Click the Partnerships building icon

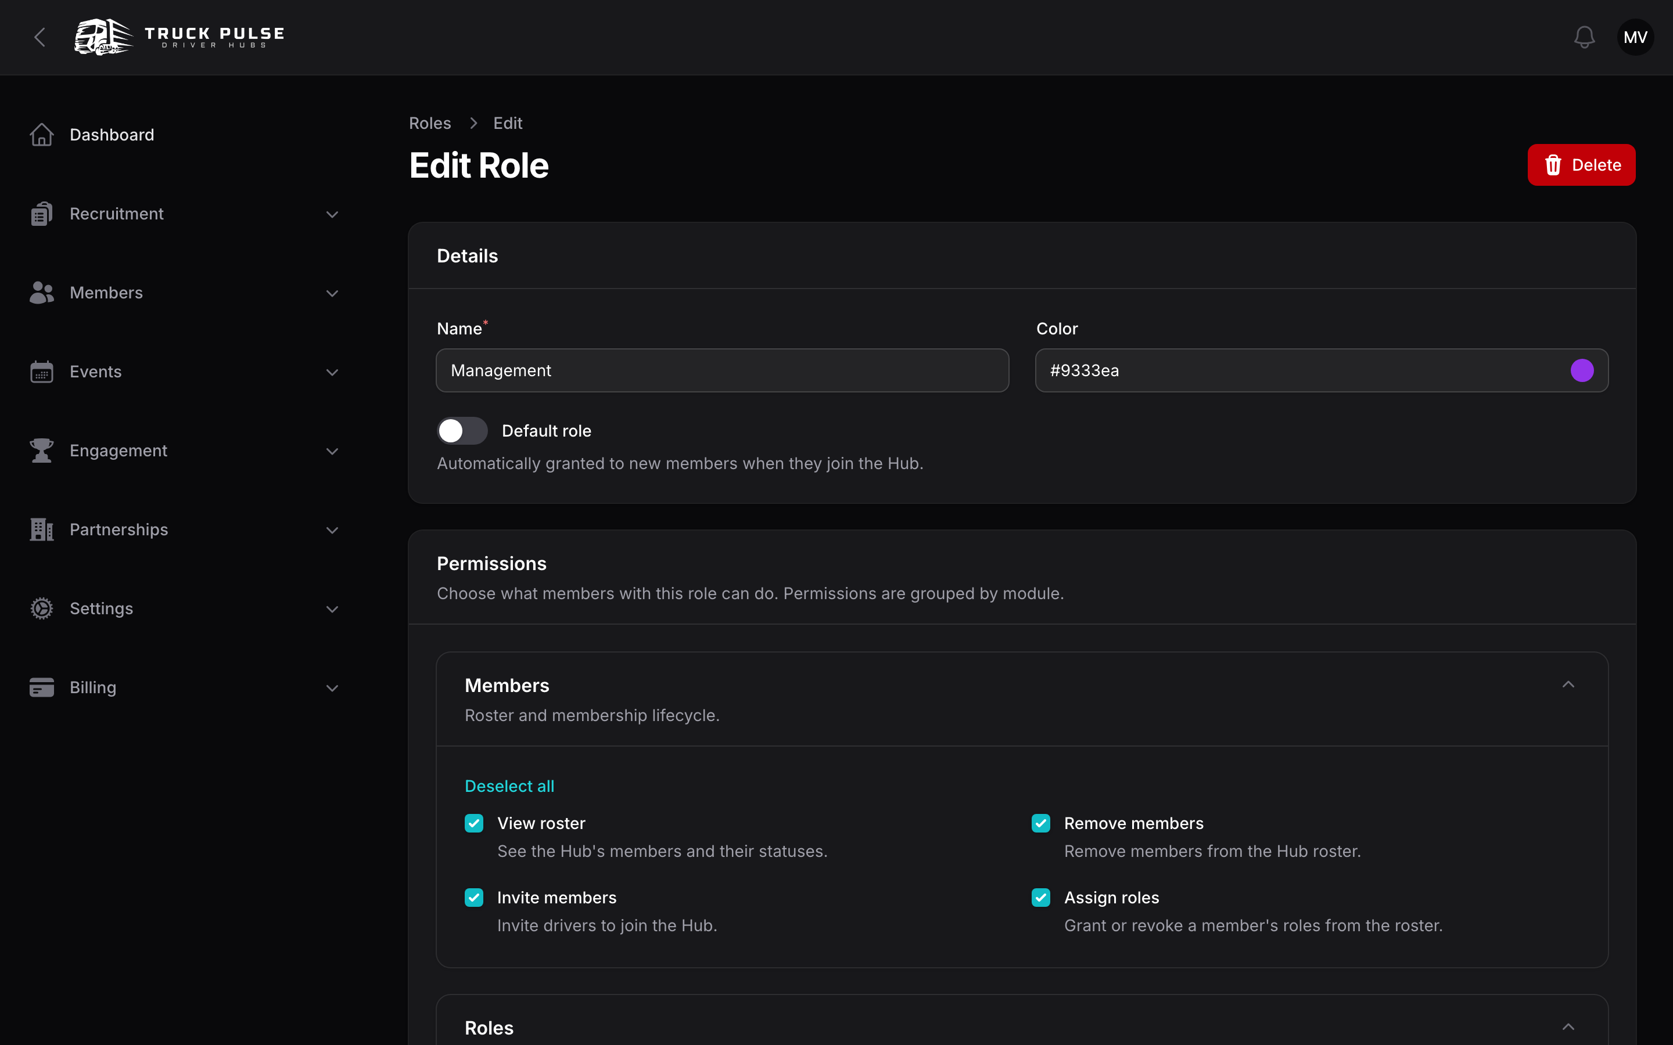pyautogui.click(x=41, y=529)
